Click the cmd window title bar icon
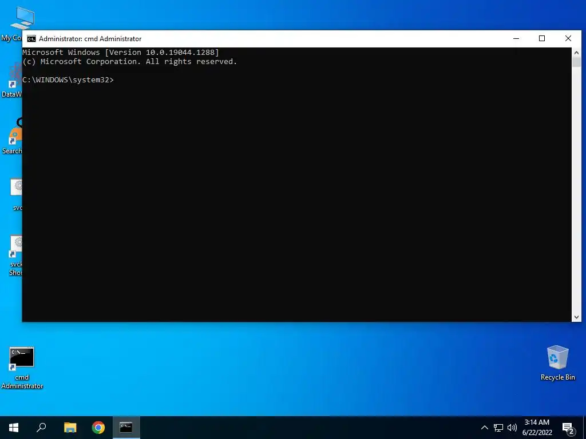 31,39
